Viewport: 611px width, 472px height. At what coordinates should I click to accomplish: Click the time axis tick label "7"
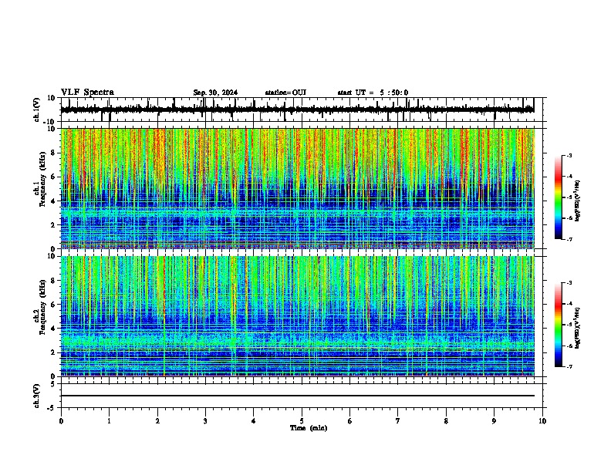coord(398,421)
